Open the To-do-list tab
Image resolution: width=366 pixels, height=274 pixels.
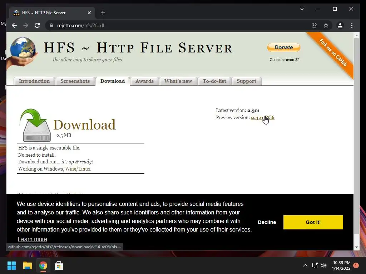[x=214, y=81]
